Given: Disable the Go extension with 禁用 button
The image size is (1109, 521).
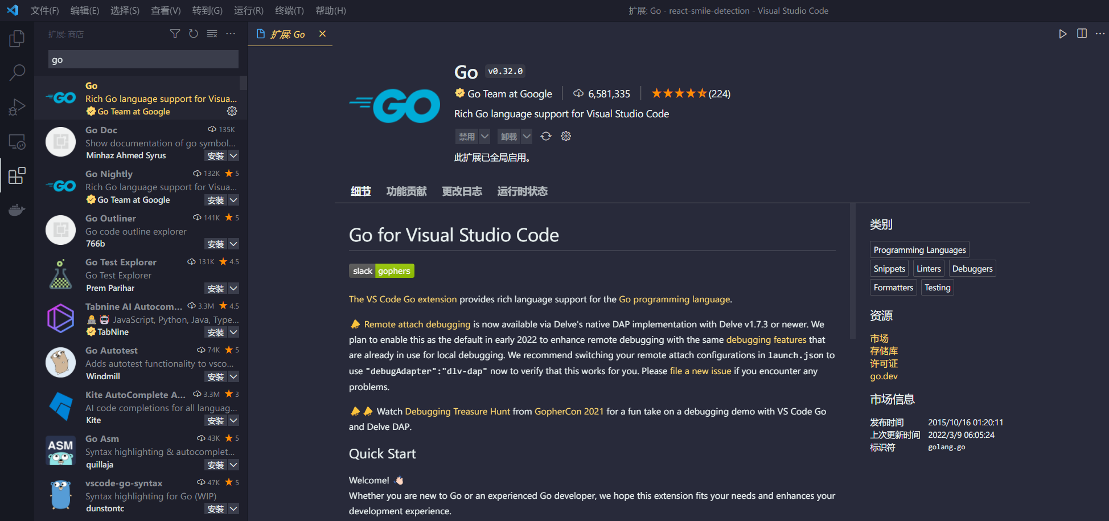Looking at the screenshot, I should point(467,137).
